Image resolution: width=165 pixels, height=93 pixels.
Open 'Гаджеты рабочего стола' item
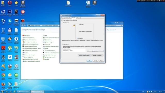coord(29,40)
